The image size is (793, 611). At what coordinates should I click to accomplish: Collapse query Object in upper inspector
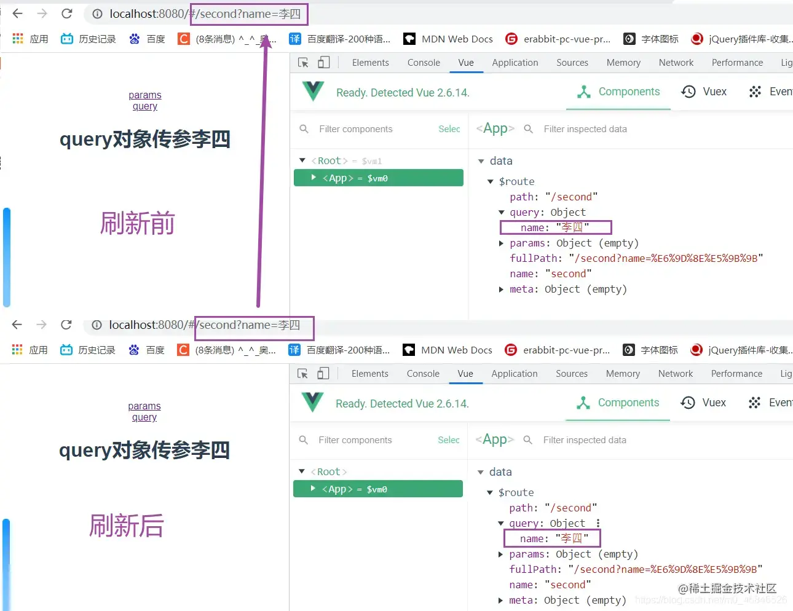[x=502, y=213]
